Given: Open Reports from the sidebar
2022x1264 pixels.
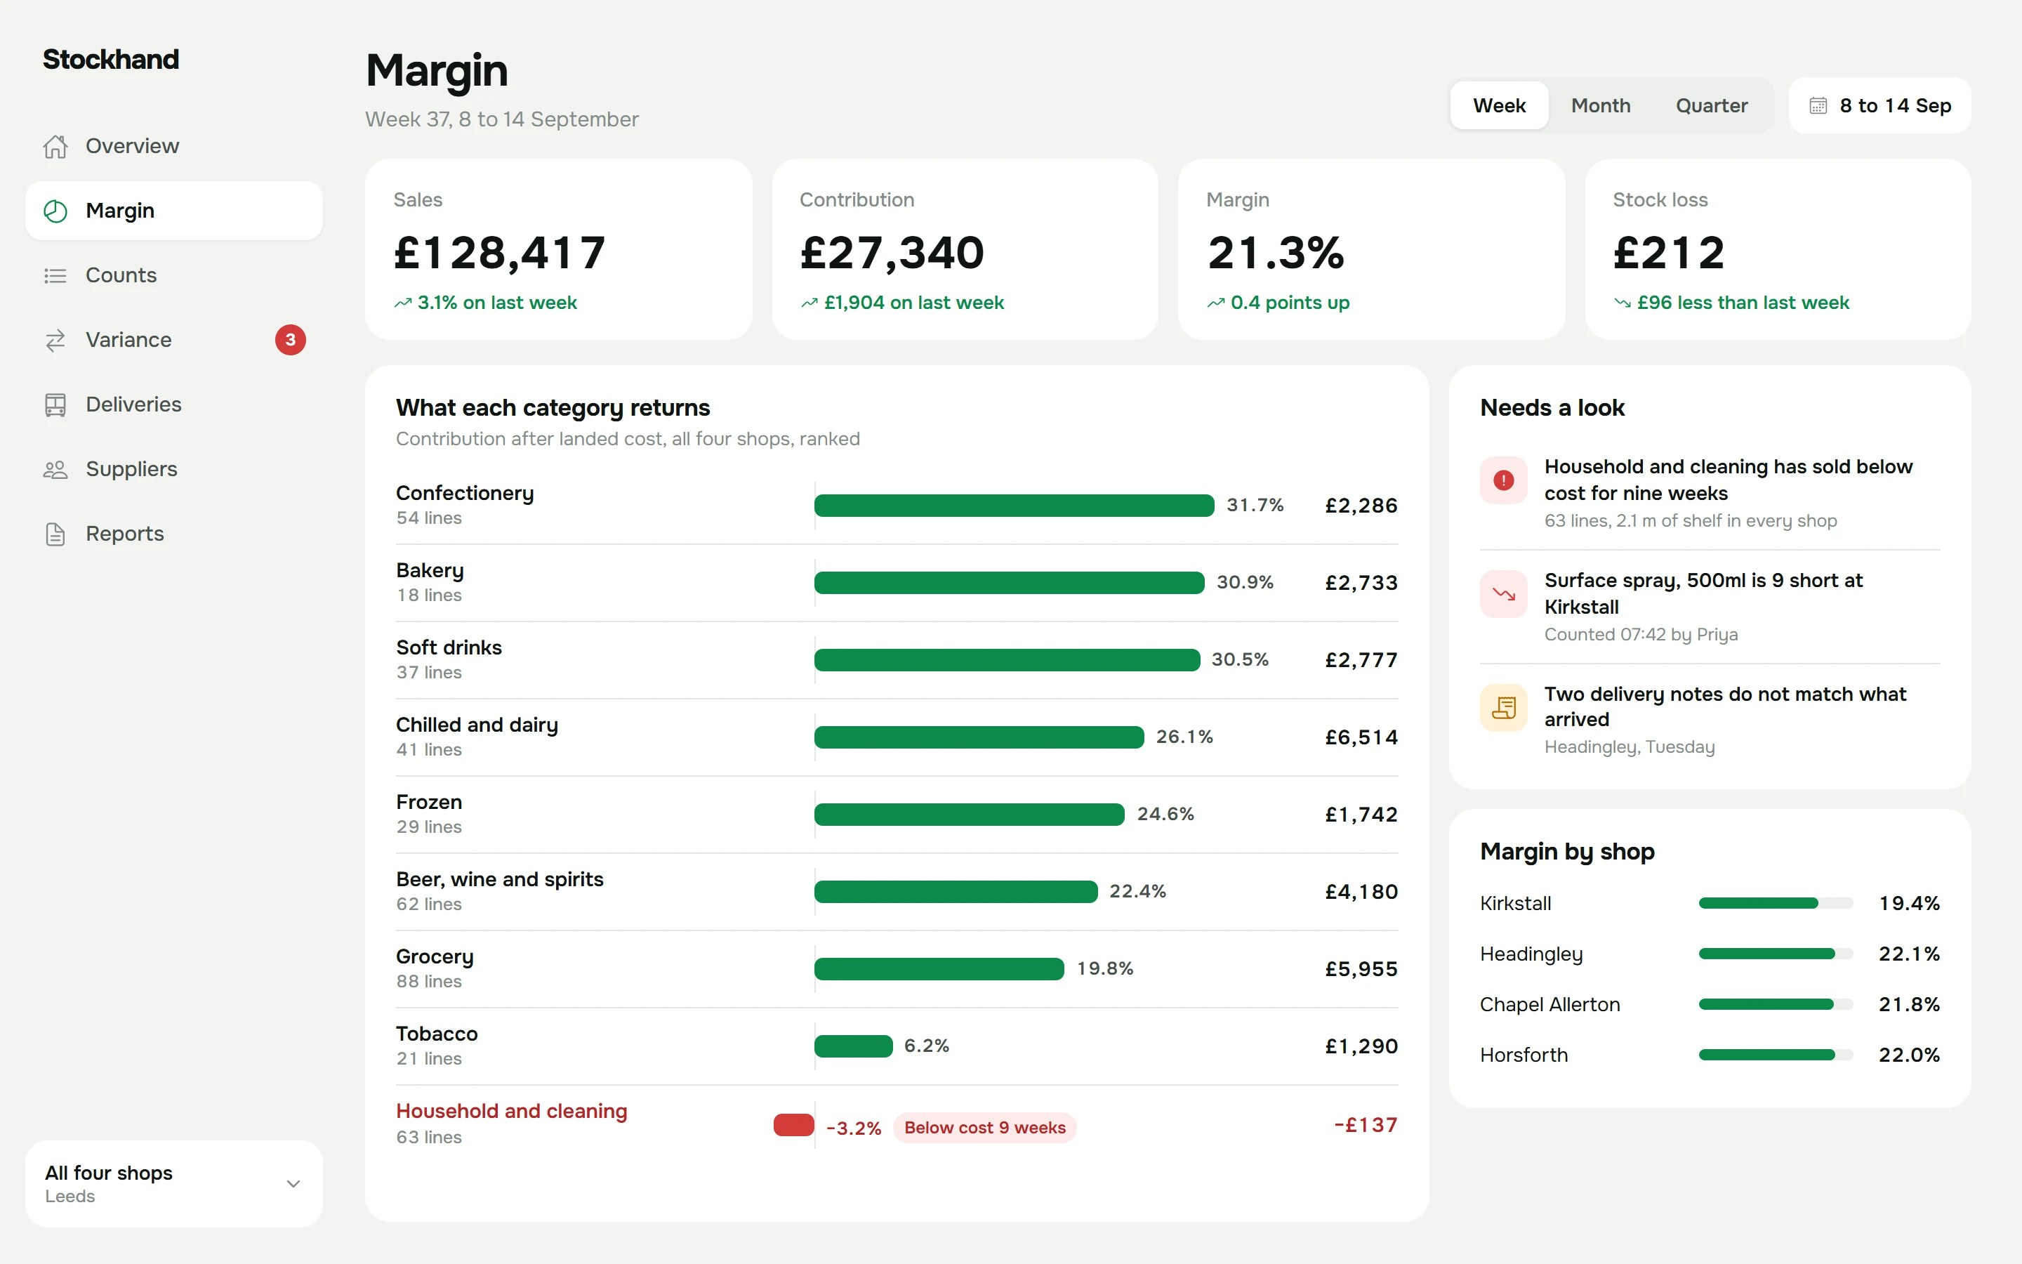Looking at the screenshot, I should 174,534.
